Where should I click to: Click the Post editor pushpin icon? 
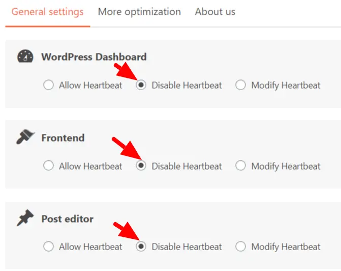coord(25,219)
